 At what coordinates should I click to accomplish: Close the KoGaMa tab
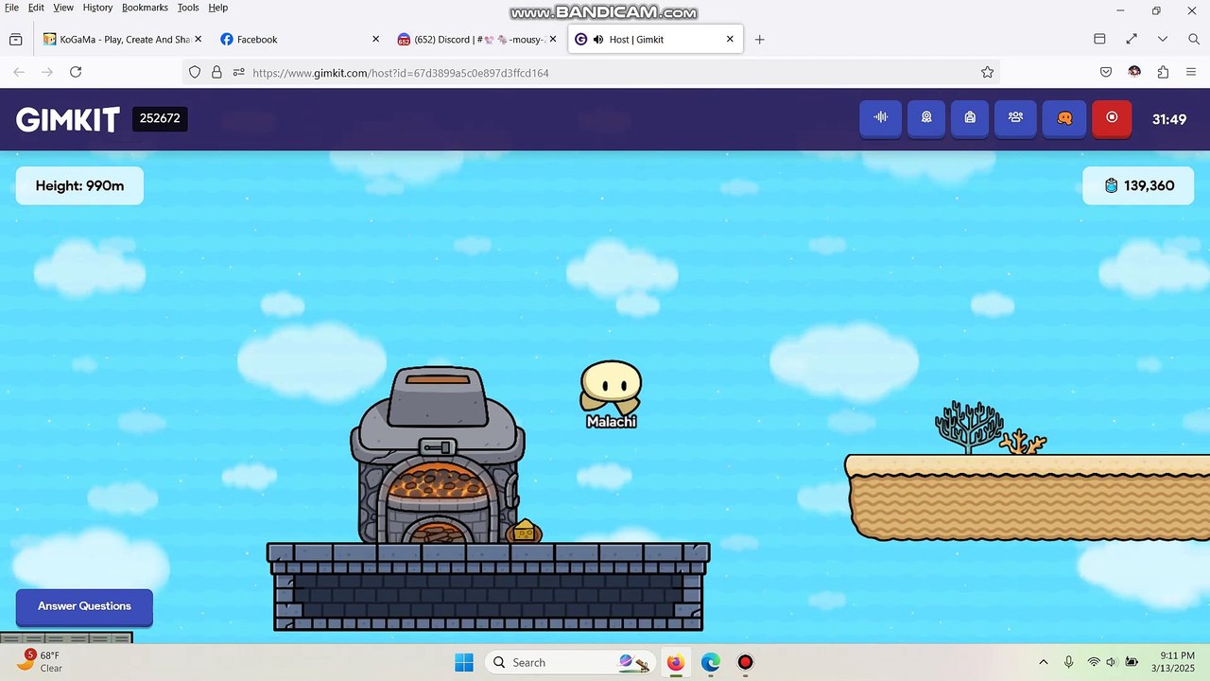[x=198, y=40]
